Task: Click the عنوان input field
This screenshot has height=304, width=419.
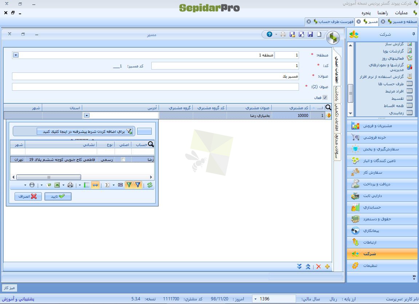Action: point(155,76)
